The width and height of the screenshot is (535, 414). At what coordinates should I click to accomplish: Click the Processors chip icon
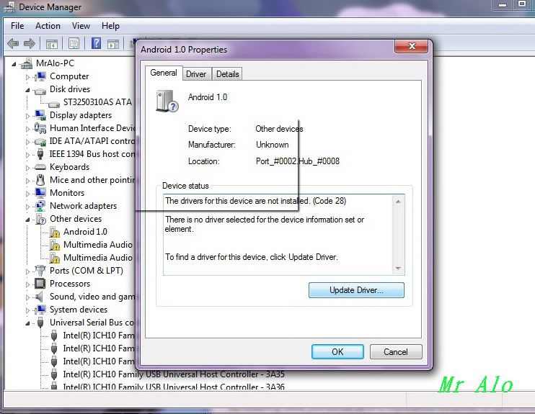[x=40, y=284]
